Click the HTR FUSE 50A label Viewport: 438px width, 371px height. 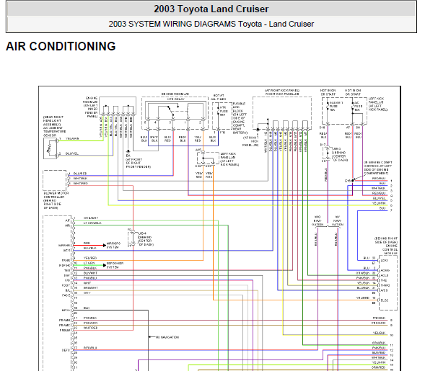click(223, 111)
